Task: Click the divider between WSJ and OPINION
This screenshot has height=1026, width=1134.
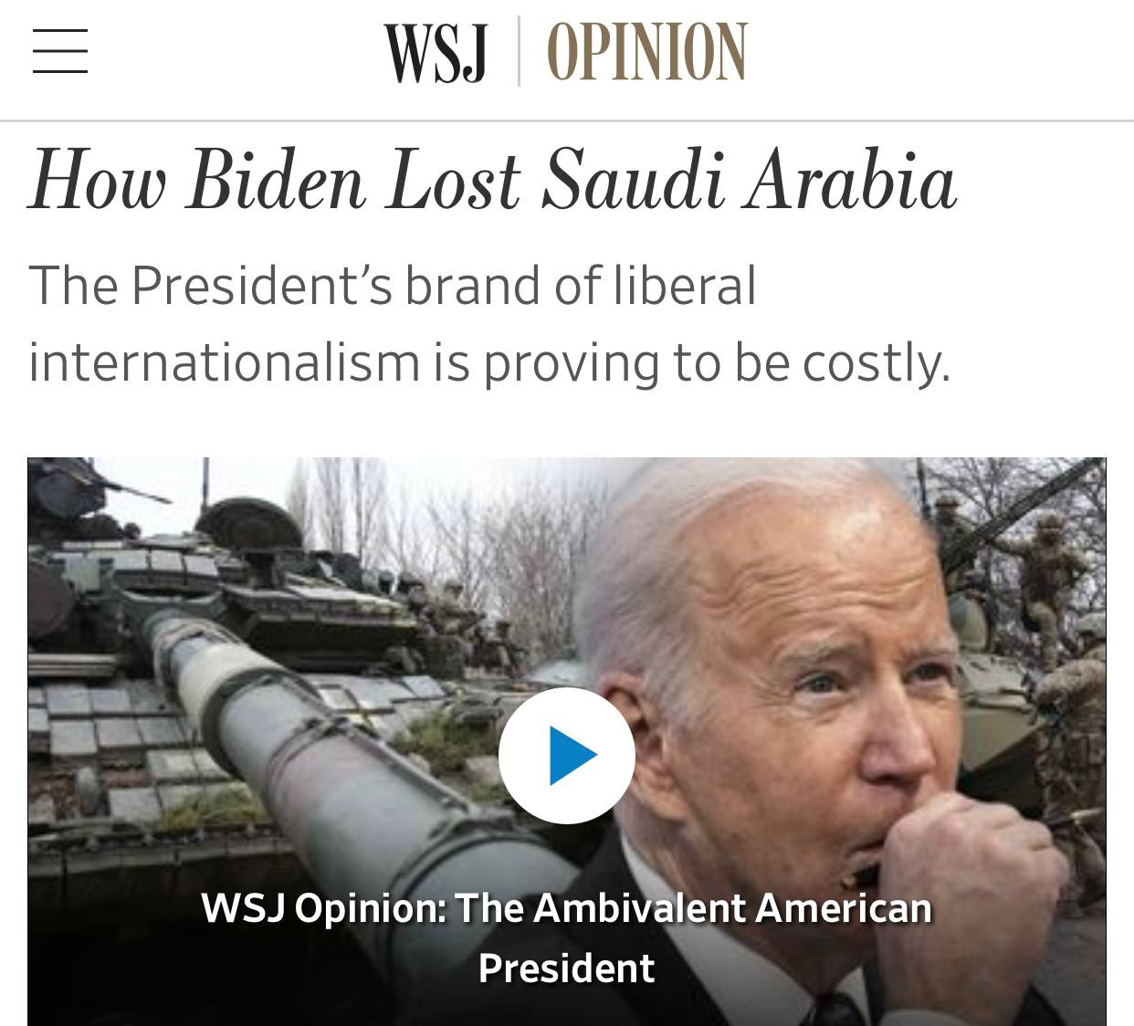Action: (x=518, y=51)
